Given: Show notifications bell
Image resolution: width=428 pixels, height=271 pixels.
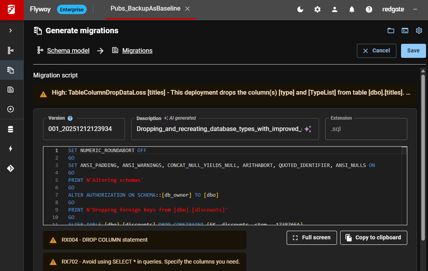Looking at the screenshot, I should click(x=352, y=9).
